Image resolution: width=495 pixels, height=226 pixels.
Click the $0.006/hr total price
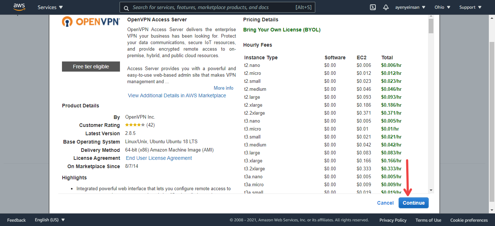(x=391, y=65)
